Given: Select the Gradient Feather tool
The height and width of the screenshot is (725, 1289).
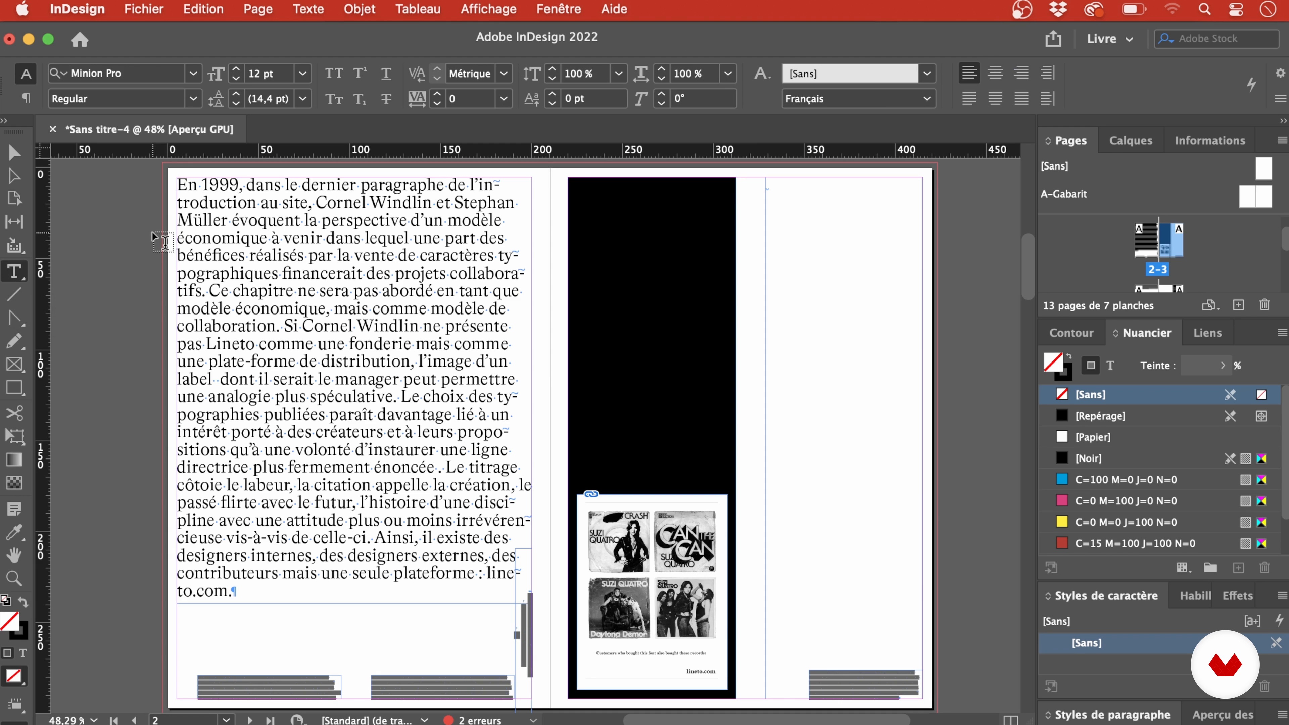Looking at the screenshot, I should [14, 483].
